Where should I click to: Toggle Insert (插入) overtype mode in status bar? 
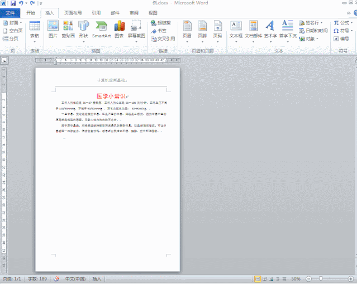pyautogui.click(x=97, y=279)
